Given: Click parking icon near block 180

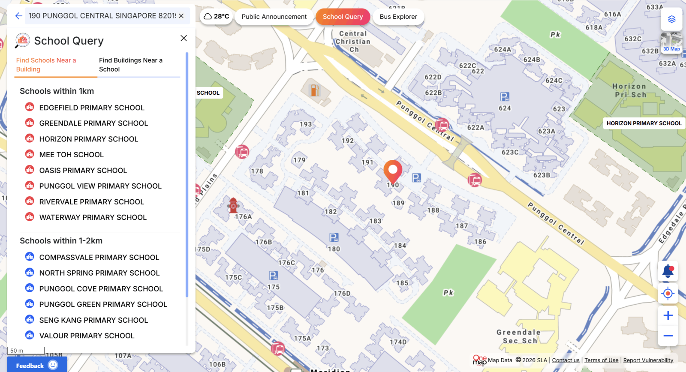Looking at the screenshot, I should pyautogui.click(x=334, y=237).
